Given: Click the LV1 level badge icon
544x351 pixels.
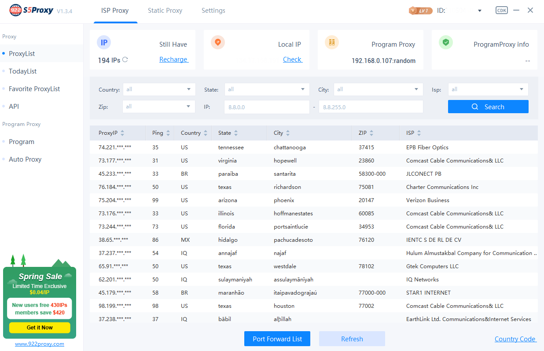Looking at the screenshot, I should (420, 11).
